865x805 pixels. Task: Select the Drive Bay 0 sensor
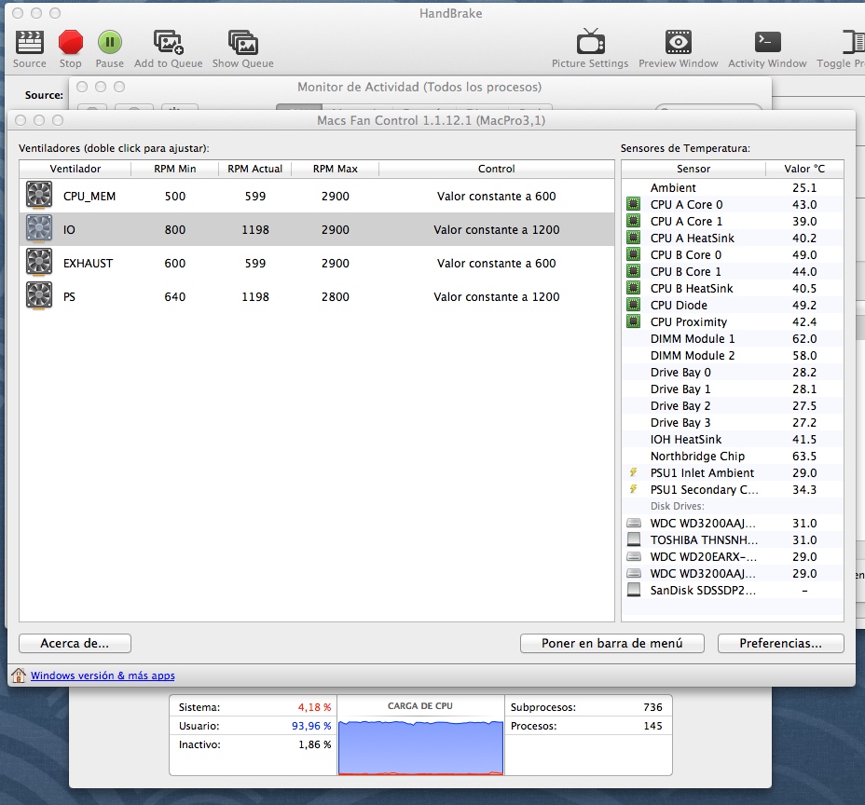click(x=733, y=372)
